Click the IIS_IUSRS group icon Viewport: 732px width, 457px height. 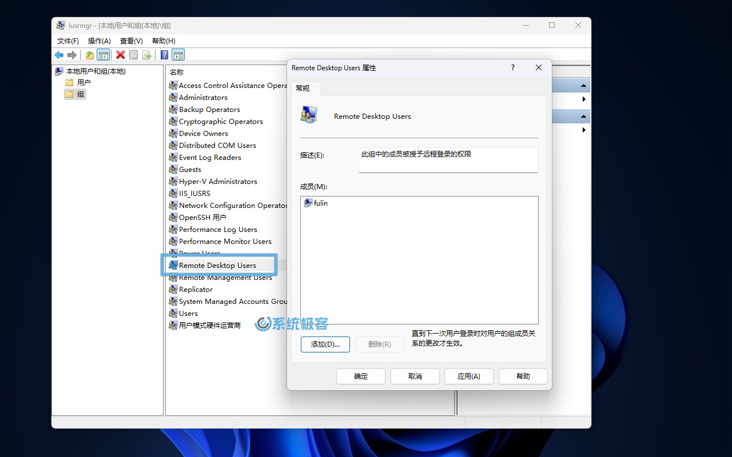(x=173, y=193)
